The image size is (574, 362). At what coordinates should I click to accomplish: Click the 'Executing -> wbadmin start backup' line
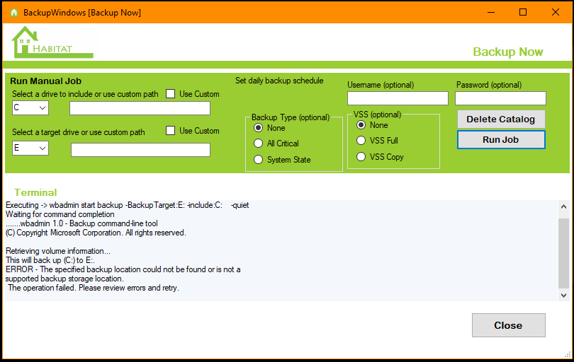(x=128, y=205)
